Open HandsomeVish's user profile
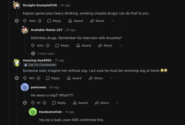Image resolution: width=185 pixels, height=125 pixels. (51, 112)
